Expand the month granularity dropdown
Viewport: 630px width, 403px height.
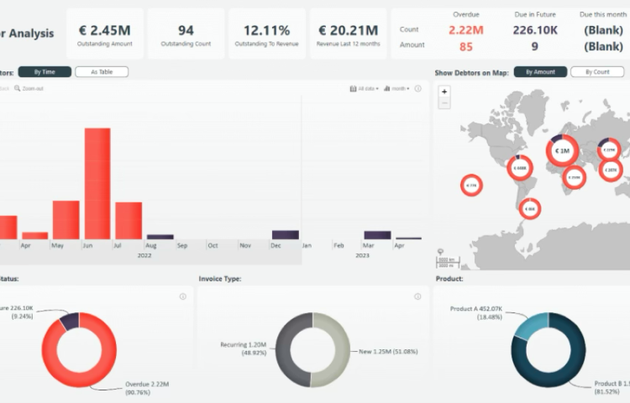tap(399, 88)
